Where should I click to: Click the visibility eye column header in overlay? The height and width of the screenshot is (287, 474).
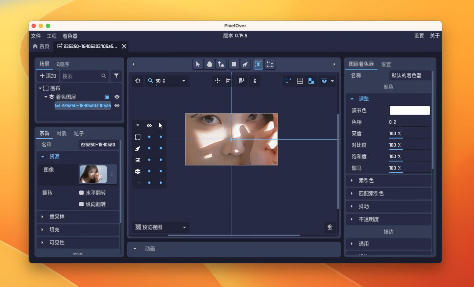149,125
